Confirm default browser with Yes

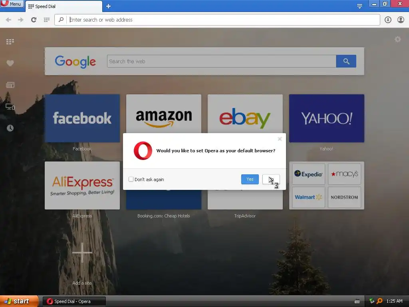click(250, 179)
